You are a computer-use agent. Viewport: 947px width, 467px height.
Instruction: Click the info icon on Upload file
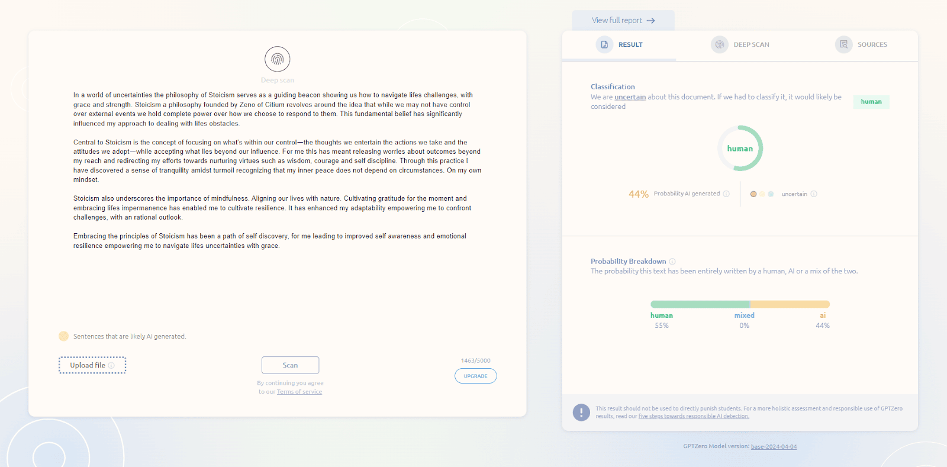click(111, 366)
